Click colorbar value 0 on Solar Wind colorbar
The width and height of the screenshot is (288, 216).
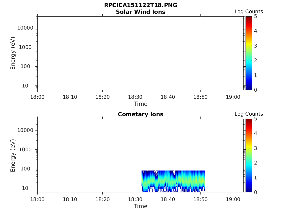[255, 90]
